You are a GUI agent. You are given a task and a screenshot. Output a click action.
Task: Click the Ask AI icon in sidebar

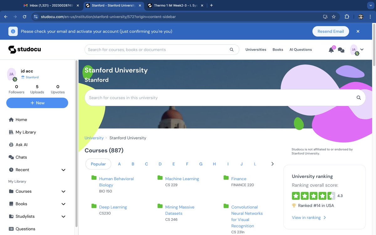coord(11,145)
